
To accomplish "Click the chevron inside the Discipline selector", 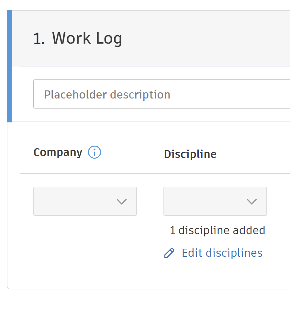I will click(252, 201).
